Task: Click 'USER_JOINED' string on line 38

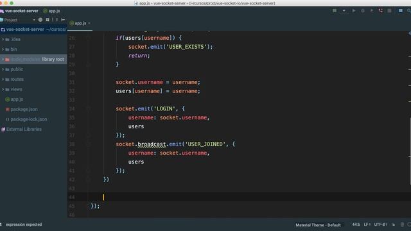Action: tap(205, 144)
